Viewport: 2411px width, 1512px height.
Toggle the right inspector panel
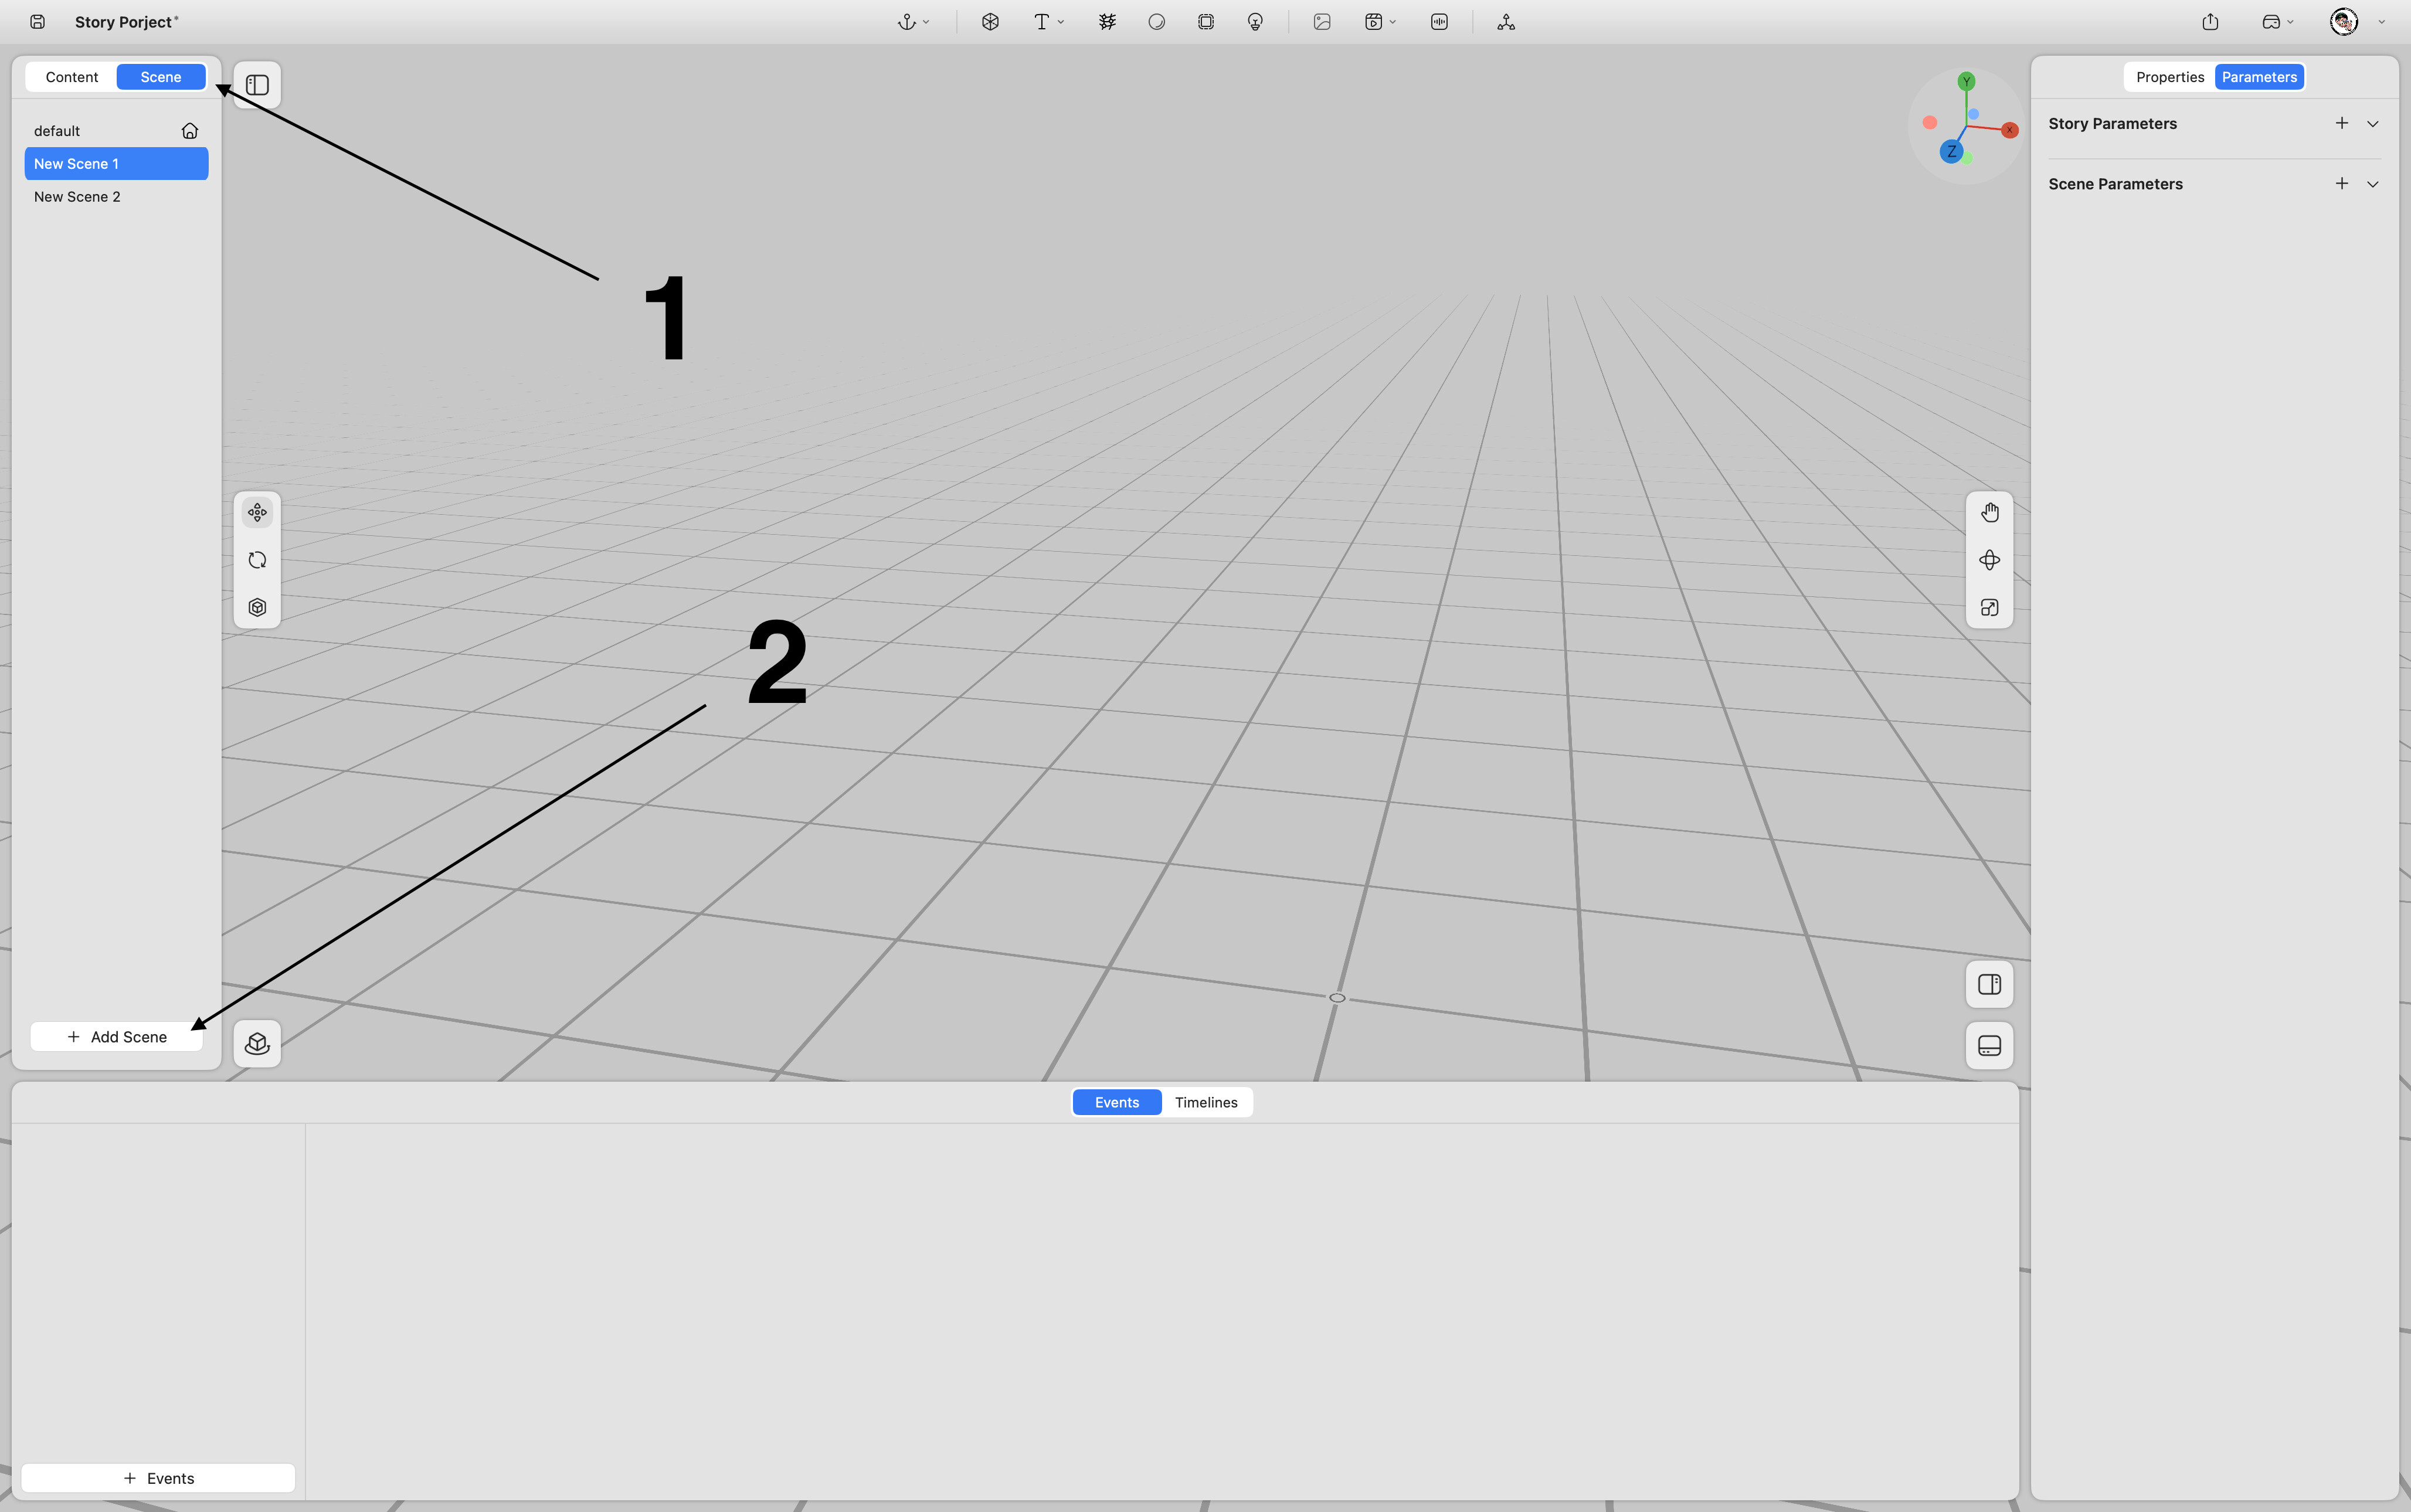pos(1989,985)
